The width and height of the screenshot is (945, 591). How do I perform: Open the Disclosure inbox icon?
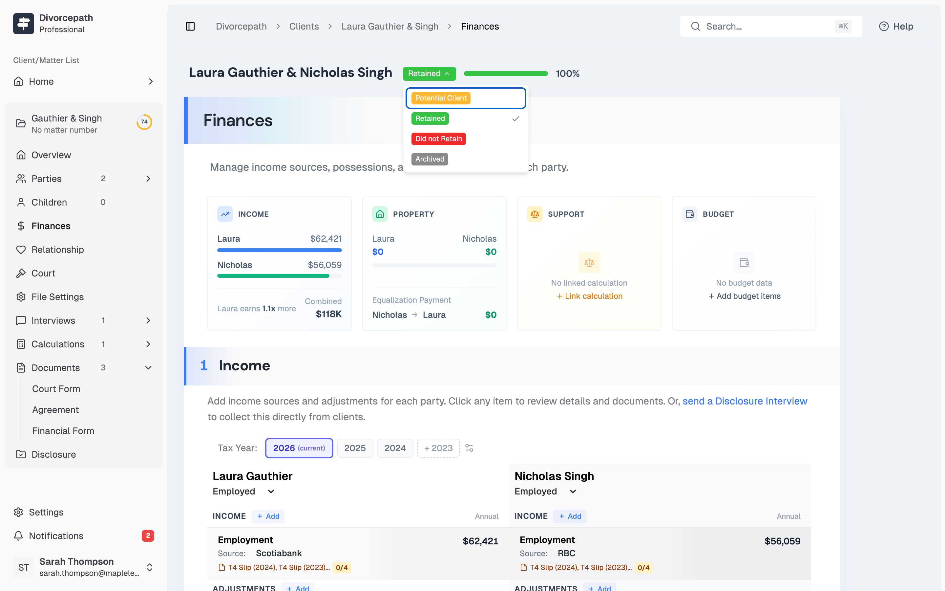point(21,454)
